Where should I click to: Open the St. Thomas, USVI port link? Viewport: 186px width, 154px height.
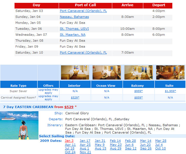tap(74, 29)
